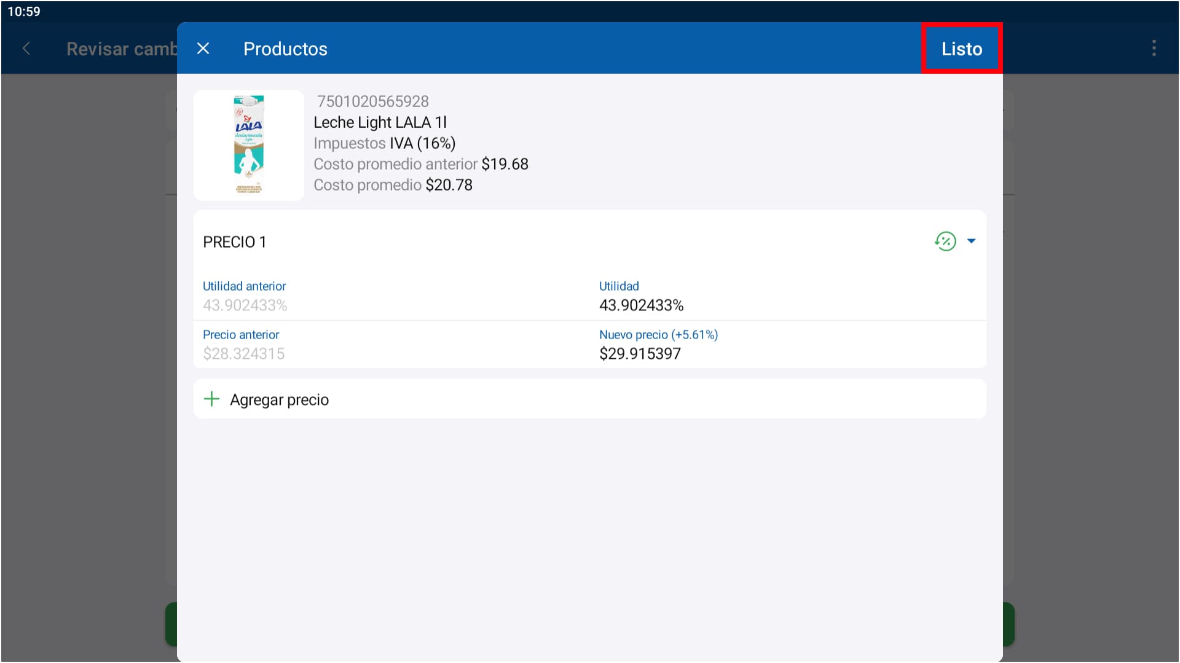Click the green plus icon
Screen dimensions: 1180x663
(211, 399)
